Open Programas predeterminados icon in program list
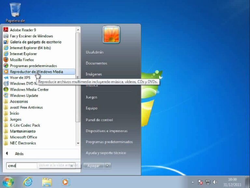This screenshot has height=188, width=250. (6, 66)
